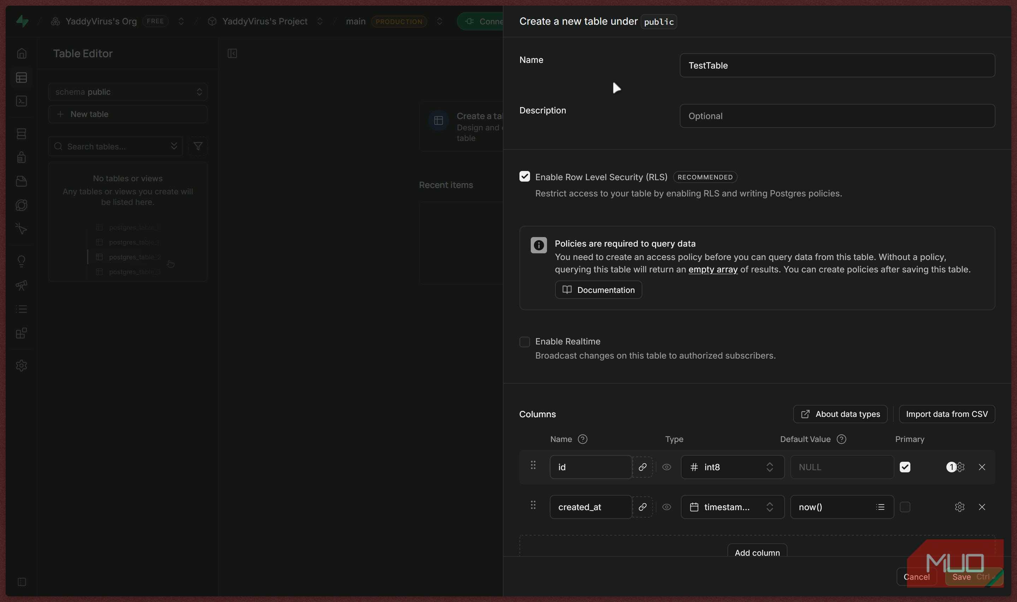The image size is (1017, 602).
Task: Click Import data from CSV
Action: [x=947, y=414]
